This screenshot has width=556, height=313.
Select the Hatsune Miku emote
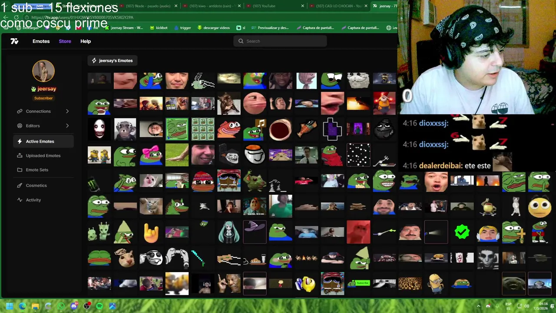[229, 232]
